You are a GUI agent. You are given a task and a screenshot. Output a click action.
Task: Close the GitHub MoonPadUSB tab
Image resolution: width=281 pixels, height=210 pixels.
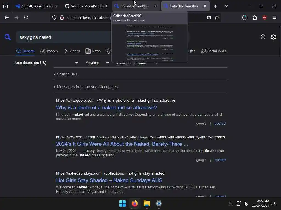(106, 6)
